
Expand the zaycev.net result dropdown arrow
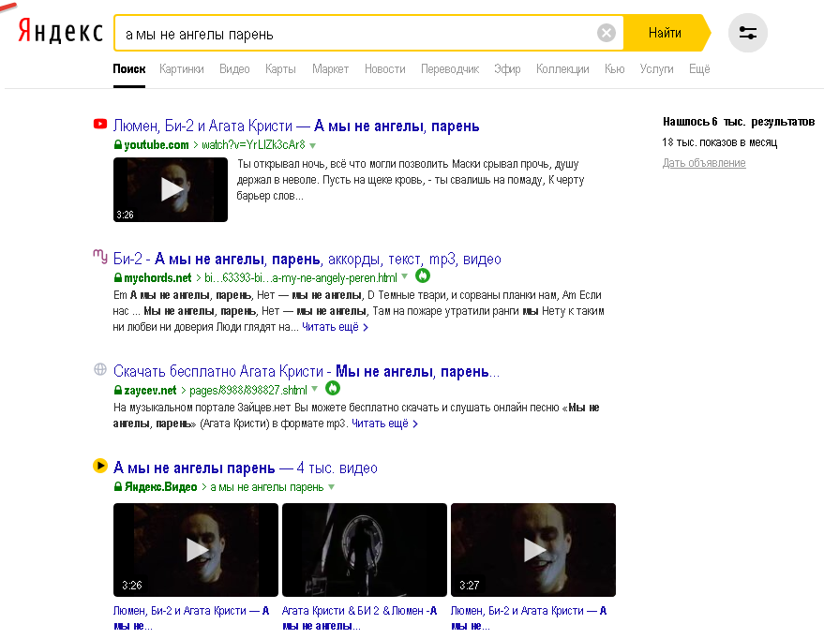tap(314, 389)
